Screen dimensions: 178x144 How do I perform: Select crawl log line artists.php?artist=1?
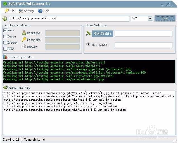pos(54,62)
